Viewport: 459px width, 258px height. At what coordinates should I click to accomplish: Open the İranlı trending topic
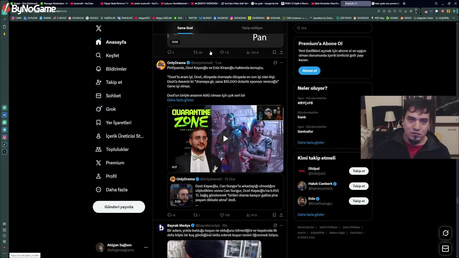(x=302, y=117)
